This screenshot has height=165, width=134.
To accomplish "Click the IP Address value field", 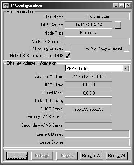I will pyautogui.click(x=89, y=85).
